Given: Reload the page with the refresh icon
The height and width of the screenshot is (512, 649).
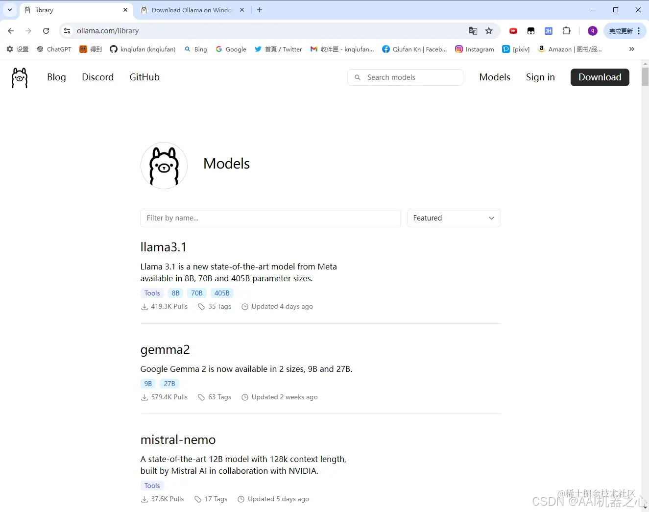Looking at the screenshot, I should pyautogui.click(x=46, y=31).
